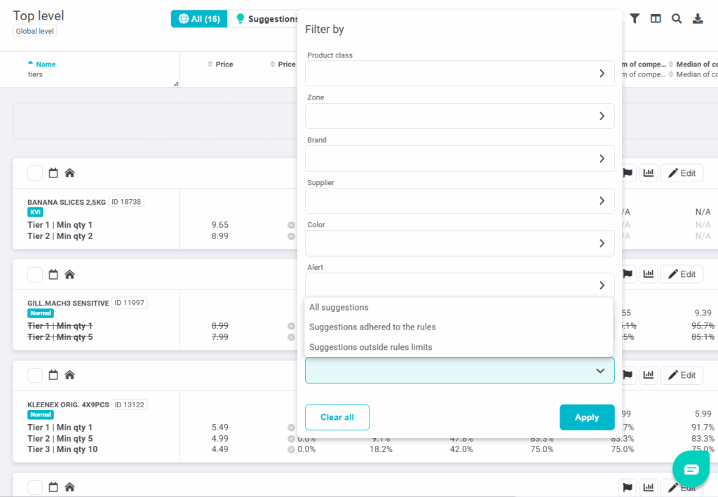Image resolution: width=718 pixels, height=497 pixels.
Task: Click the Clear all button
Action: click(x=337, y=417)
